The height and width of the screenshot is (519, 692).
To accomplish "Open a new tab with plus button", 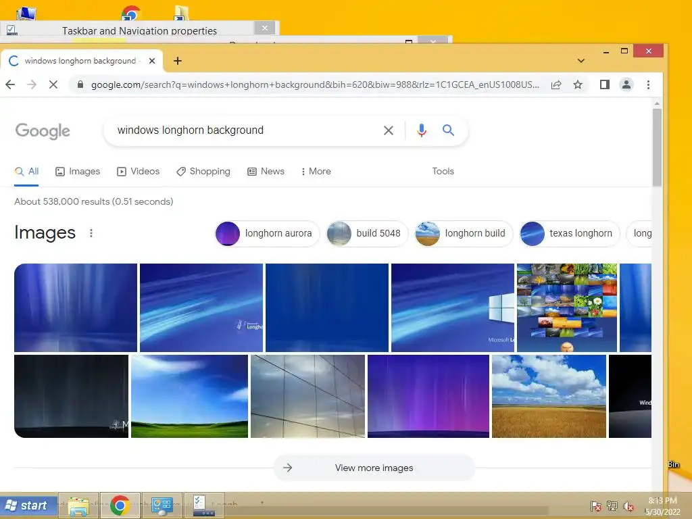I will coord(178,61).
